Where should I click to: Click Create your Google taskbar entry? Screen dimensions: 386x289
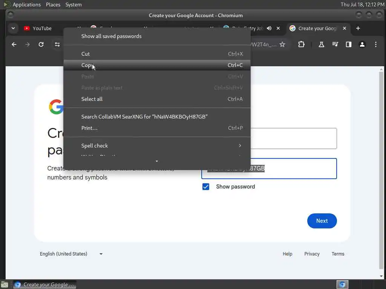[44, 284]
